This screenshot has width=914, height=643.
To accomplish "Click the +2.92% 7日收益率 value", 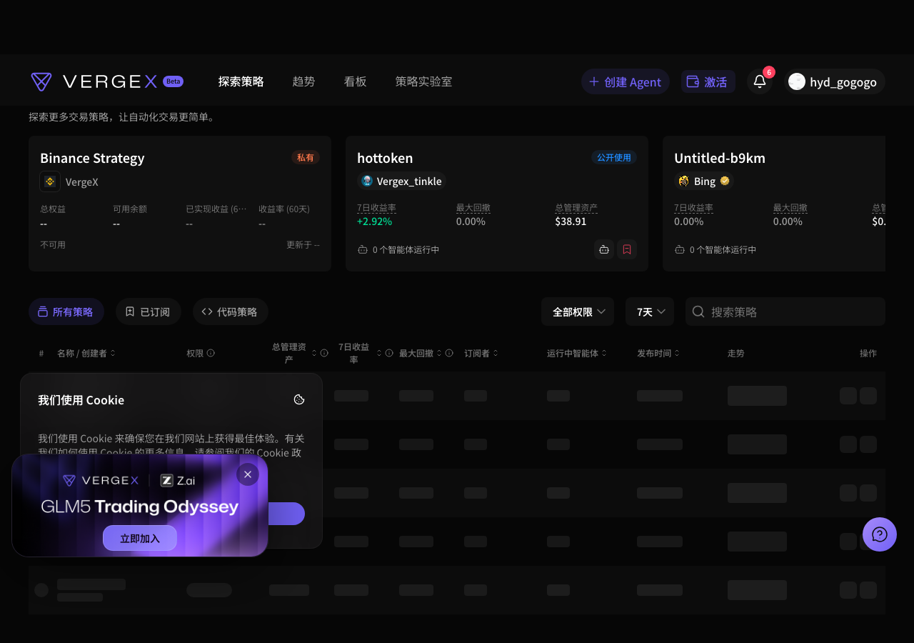I will point(375,221).
